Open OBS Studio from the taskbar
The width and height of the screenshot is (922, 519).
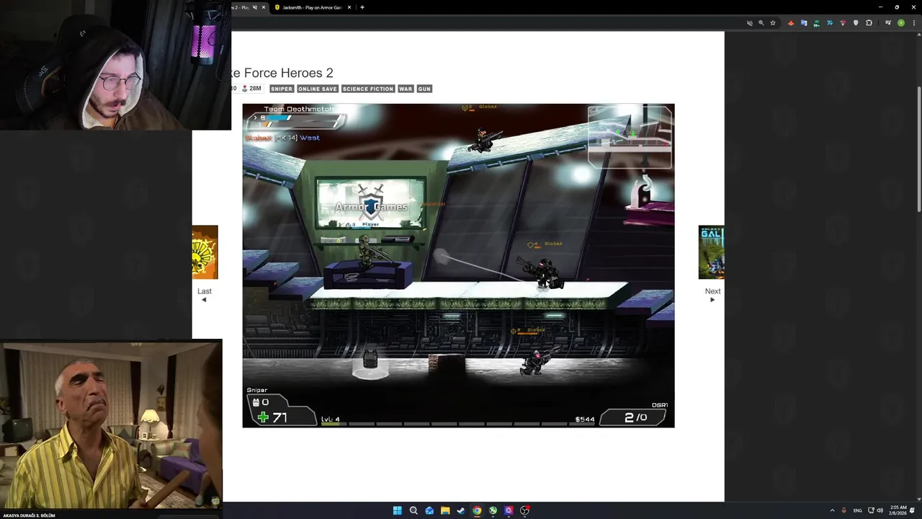click(524, 510)
